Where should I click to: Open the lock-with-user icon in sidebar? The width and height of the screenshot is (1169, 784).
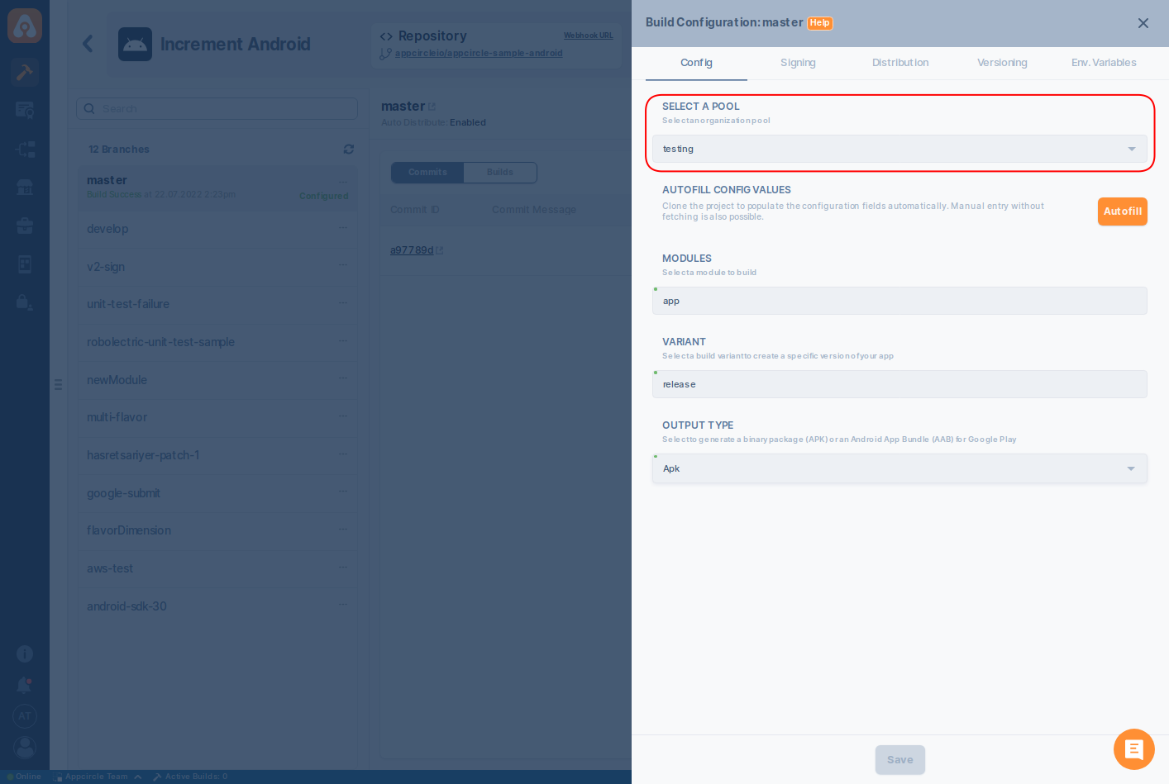[x=25, y=302]
